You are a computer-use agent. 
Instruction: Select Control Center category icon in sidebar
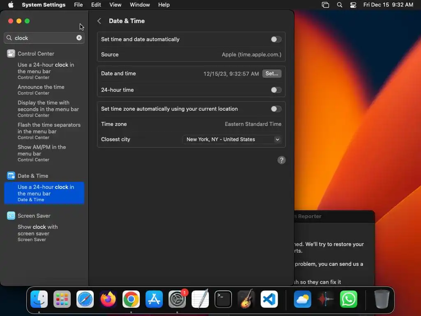(x=11, y=53)
